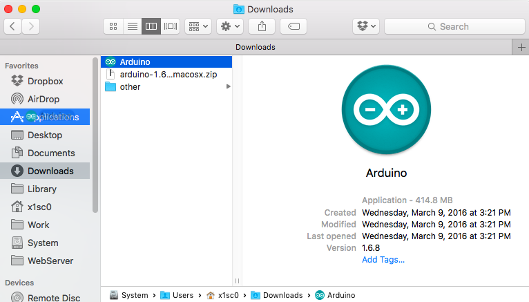
Task: Click the large Arduino preview icon
Action: [x=386, y=110]
